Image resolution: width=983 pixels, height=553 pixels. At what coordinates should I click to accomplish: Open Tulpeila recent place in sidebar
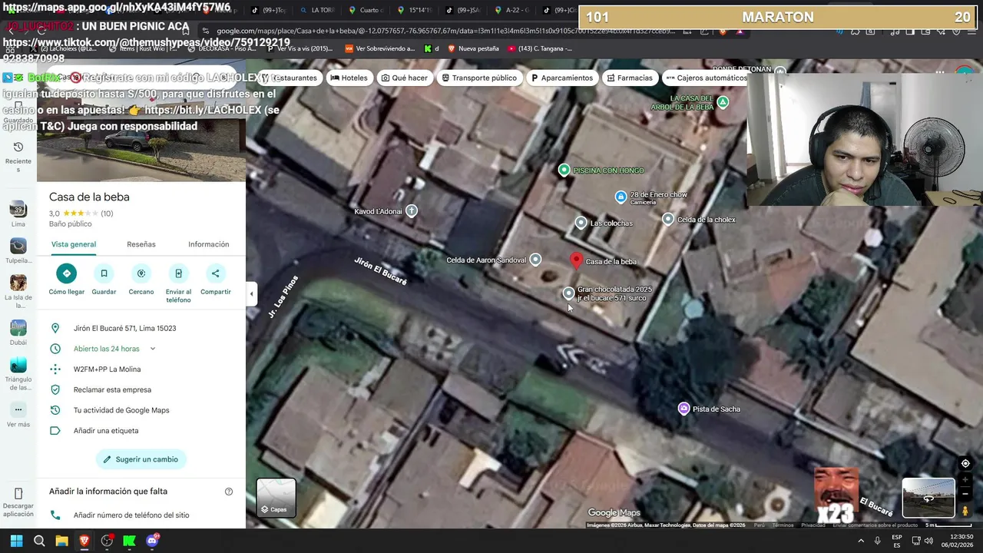pos(18,246)
